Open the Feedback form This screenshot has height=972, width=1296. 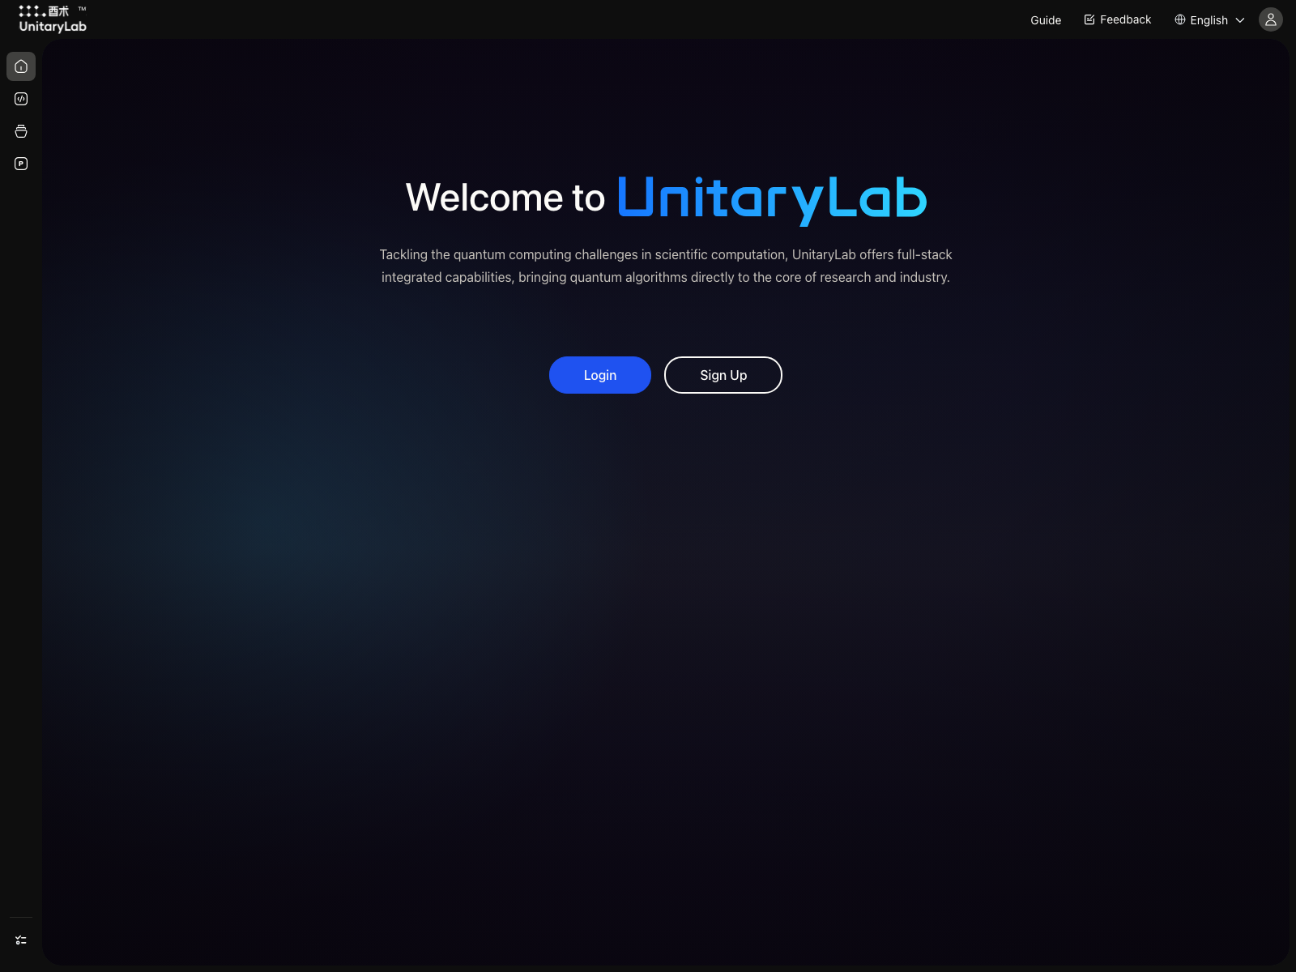pos(1118,19)
